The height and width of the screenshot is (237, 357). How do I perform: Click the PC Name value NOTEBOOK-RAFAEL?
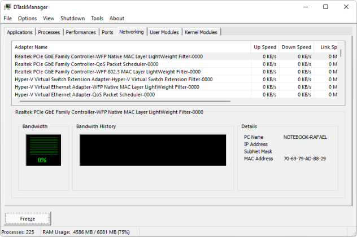coord(305,137)
